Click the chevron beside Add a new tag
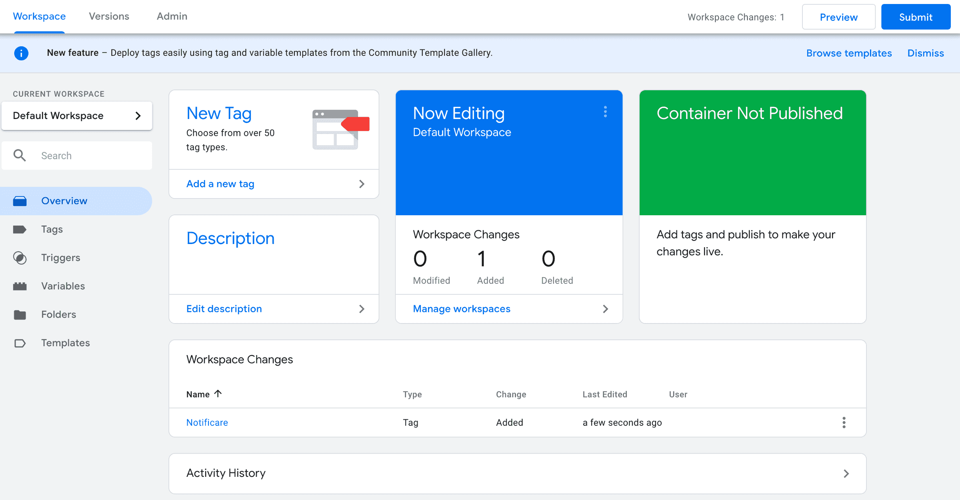This screenshot has height=500, width=960. pos(362,184)
